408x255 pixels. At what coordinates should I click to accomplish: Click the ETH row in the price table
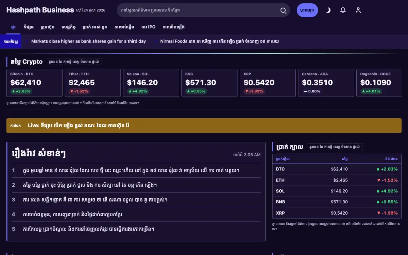coord(337,180)
